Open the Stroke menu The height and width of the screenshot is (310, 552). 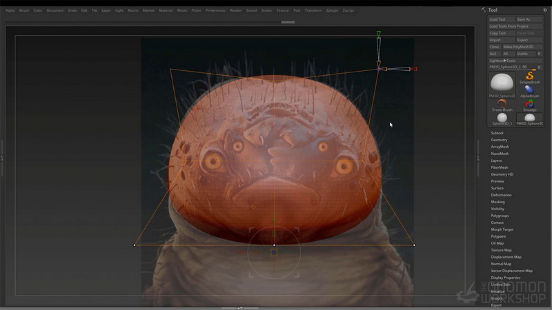pyautogui.click(x=266, y=10)
